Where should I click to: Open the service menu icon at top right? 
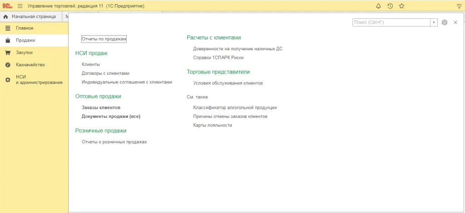459,6
